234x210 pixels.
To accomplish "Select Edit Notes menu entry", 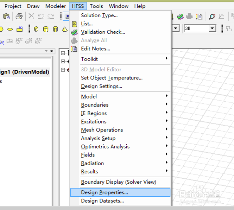I will tap(120, 49).
